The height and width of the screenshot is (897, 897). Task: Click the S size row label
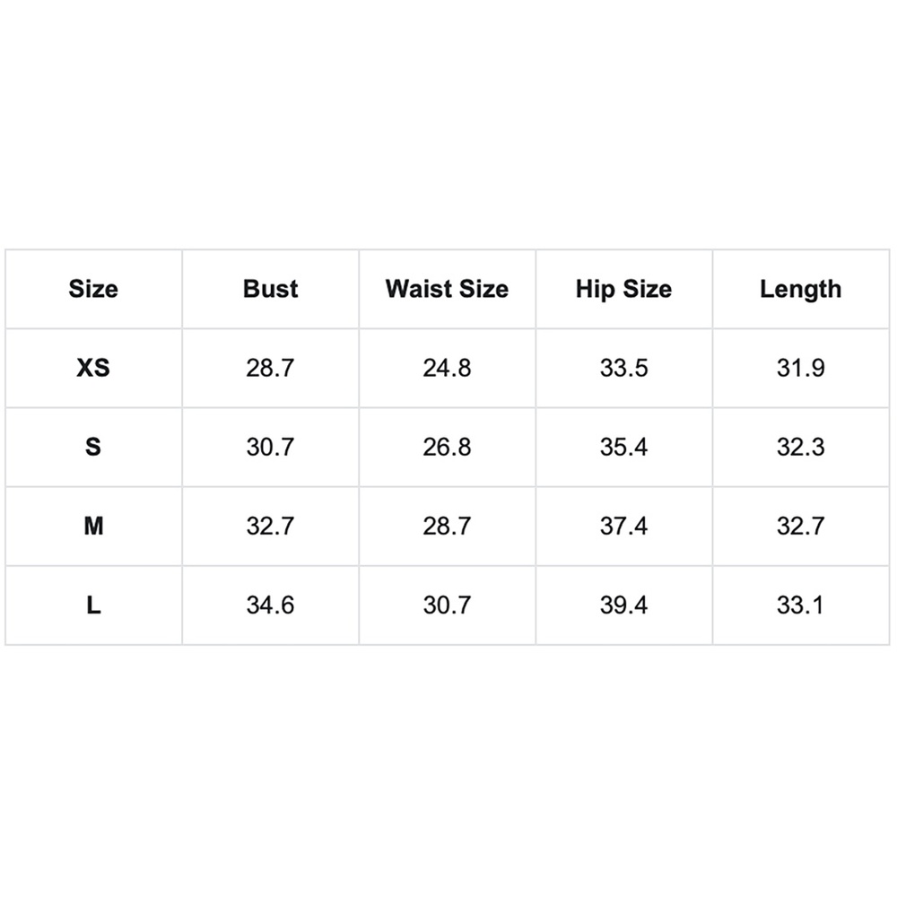pyautogui.click(x=93, y=447)
